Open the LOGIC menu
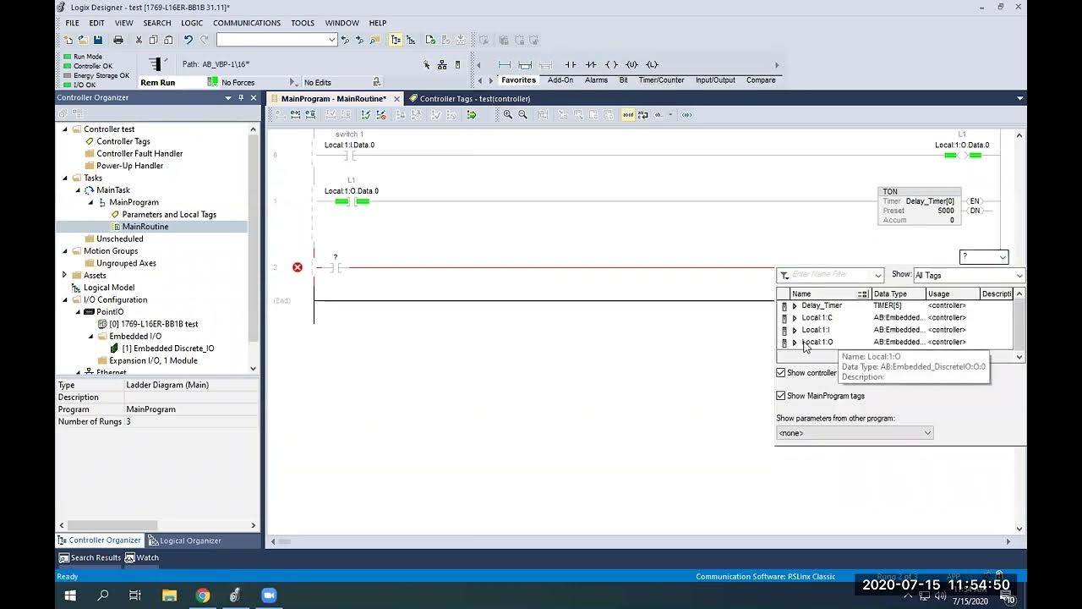The height and width of the screenshot is (609, 1082). (x=192, y=23)
